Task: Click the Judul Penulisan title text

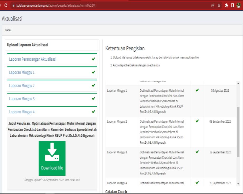Action: pyautogui.click(x=52, y=129)
